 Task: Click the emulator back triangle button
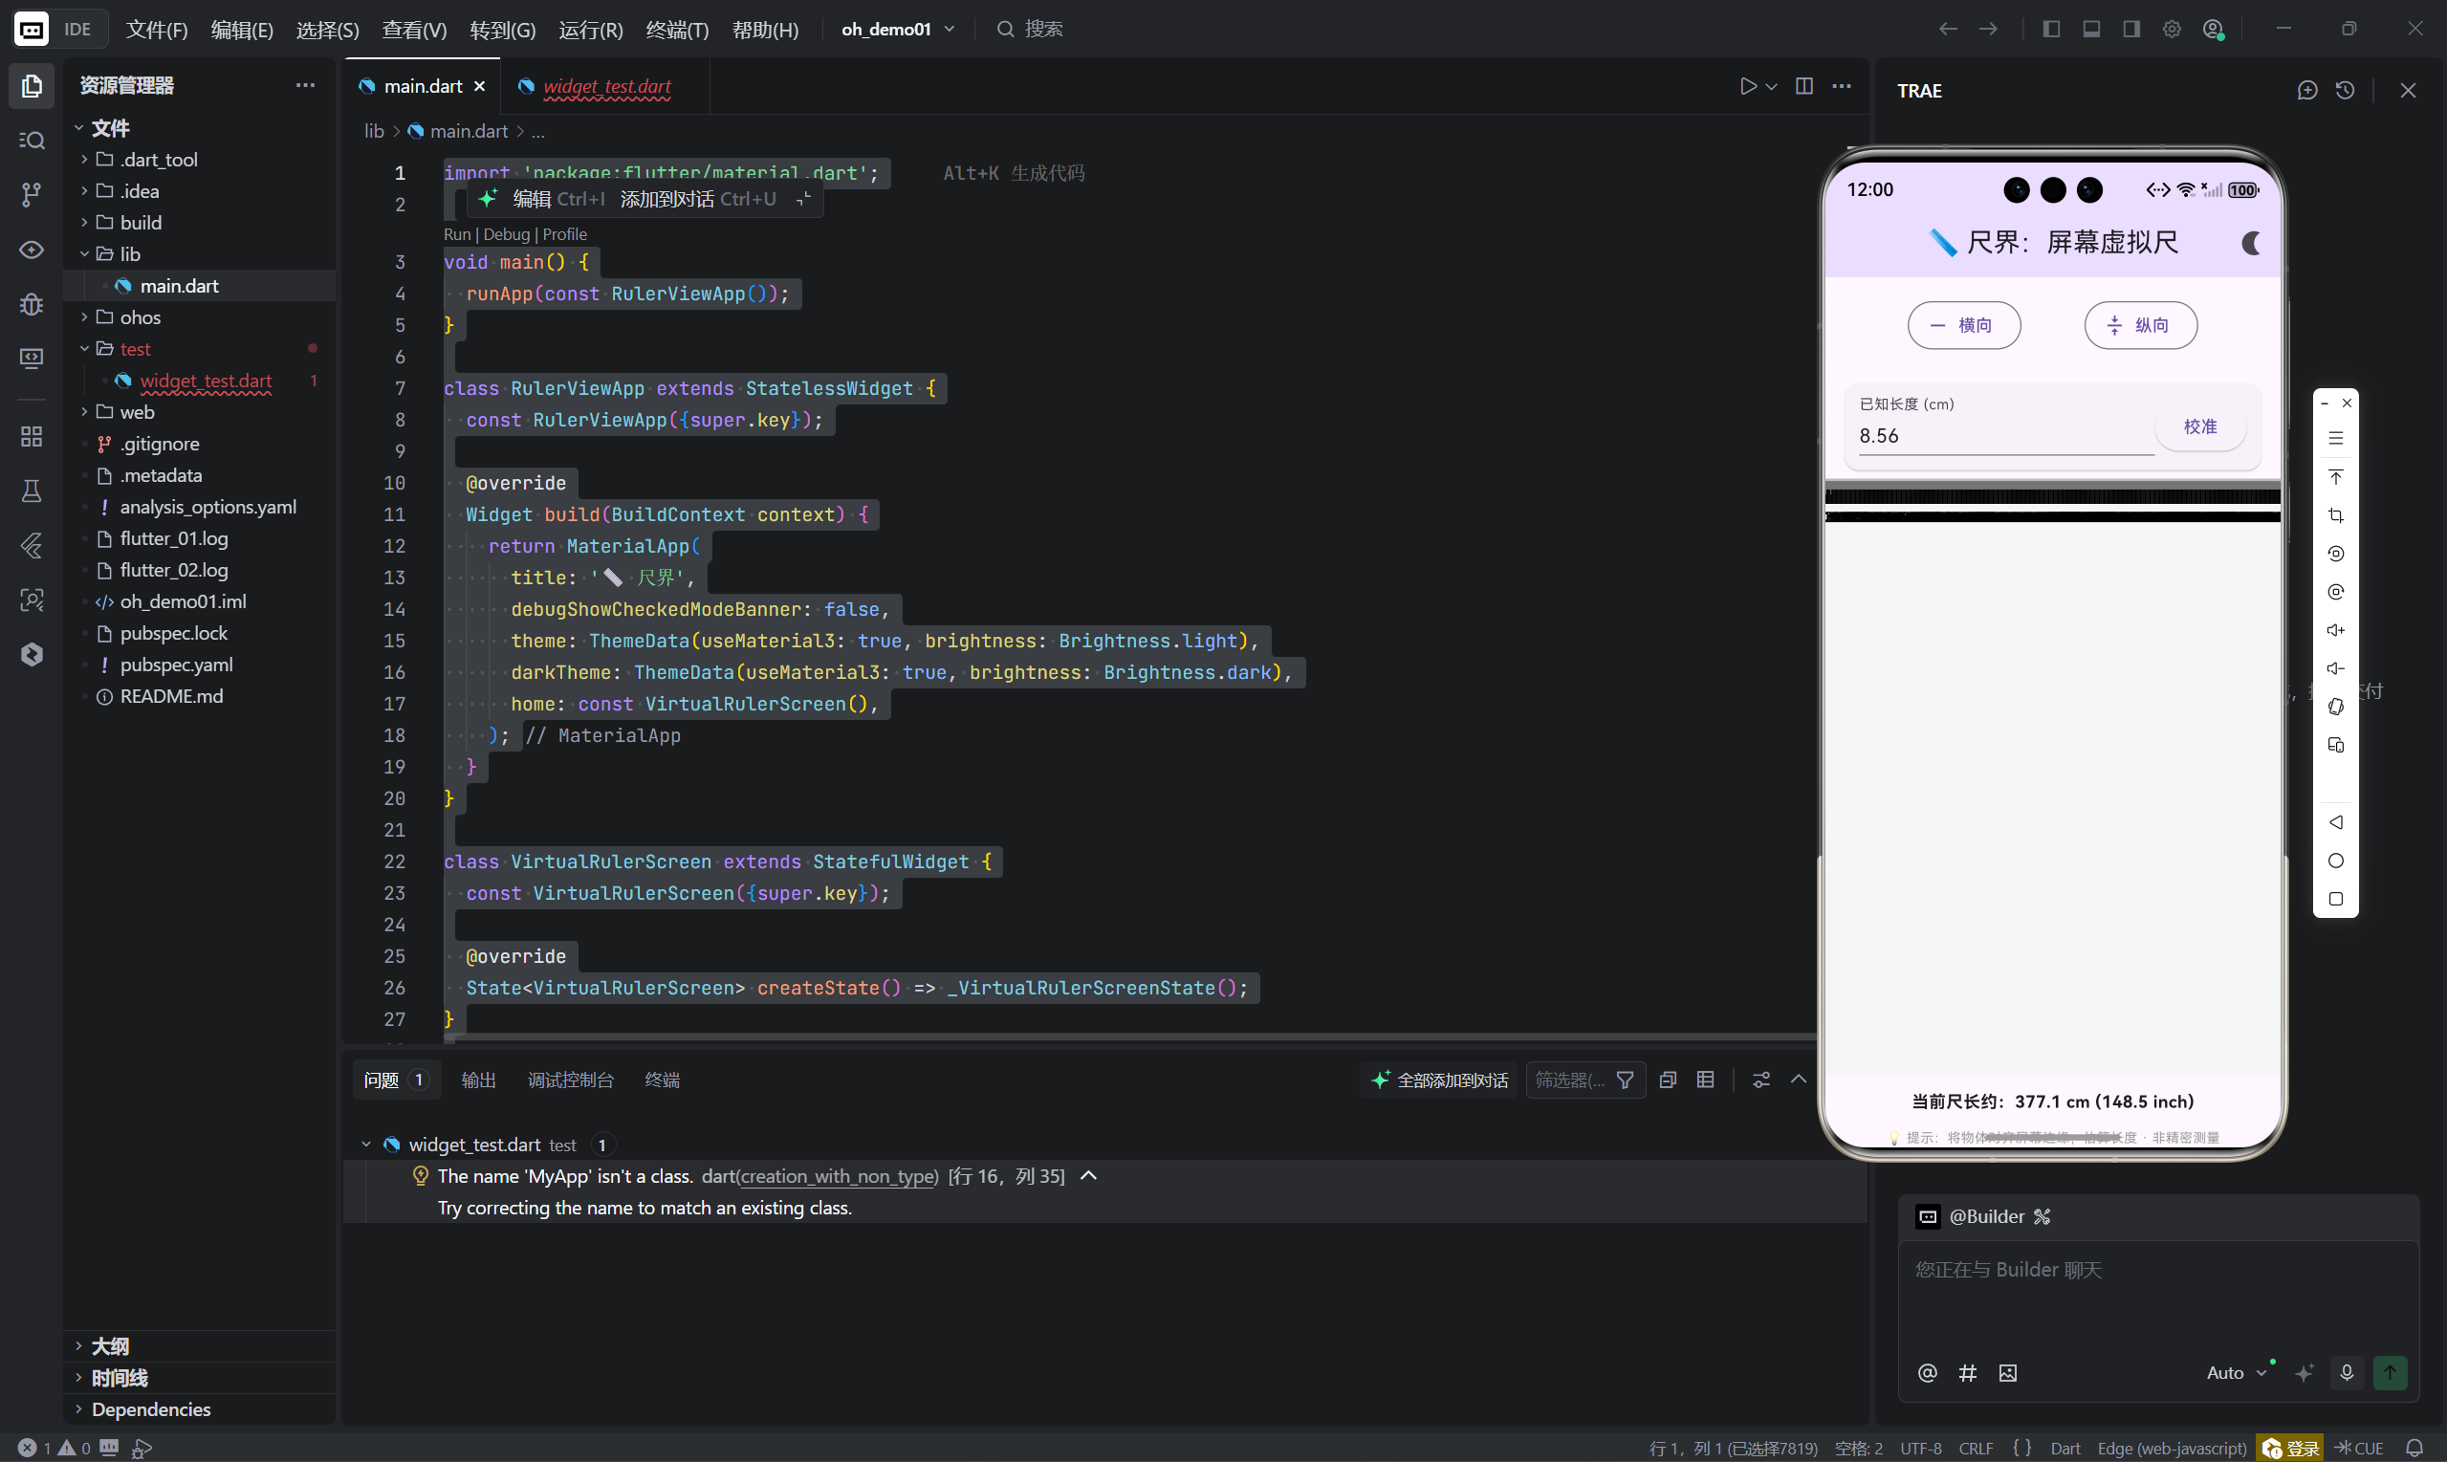click(x=2336, y=822)
